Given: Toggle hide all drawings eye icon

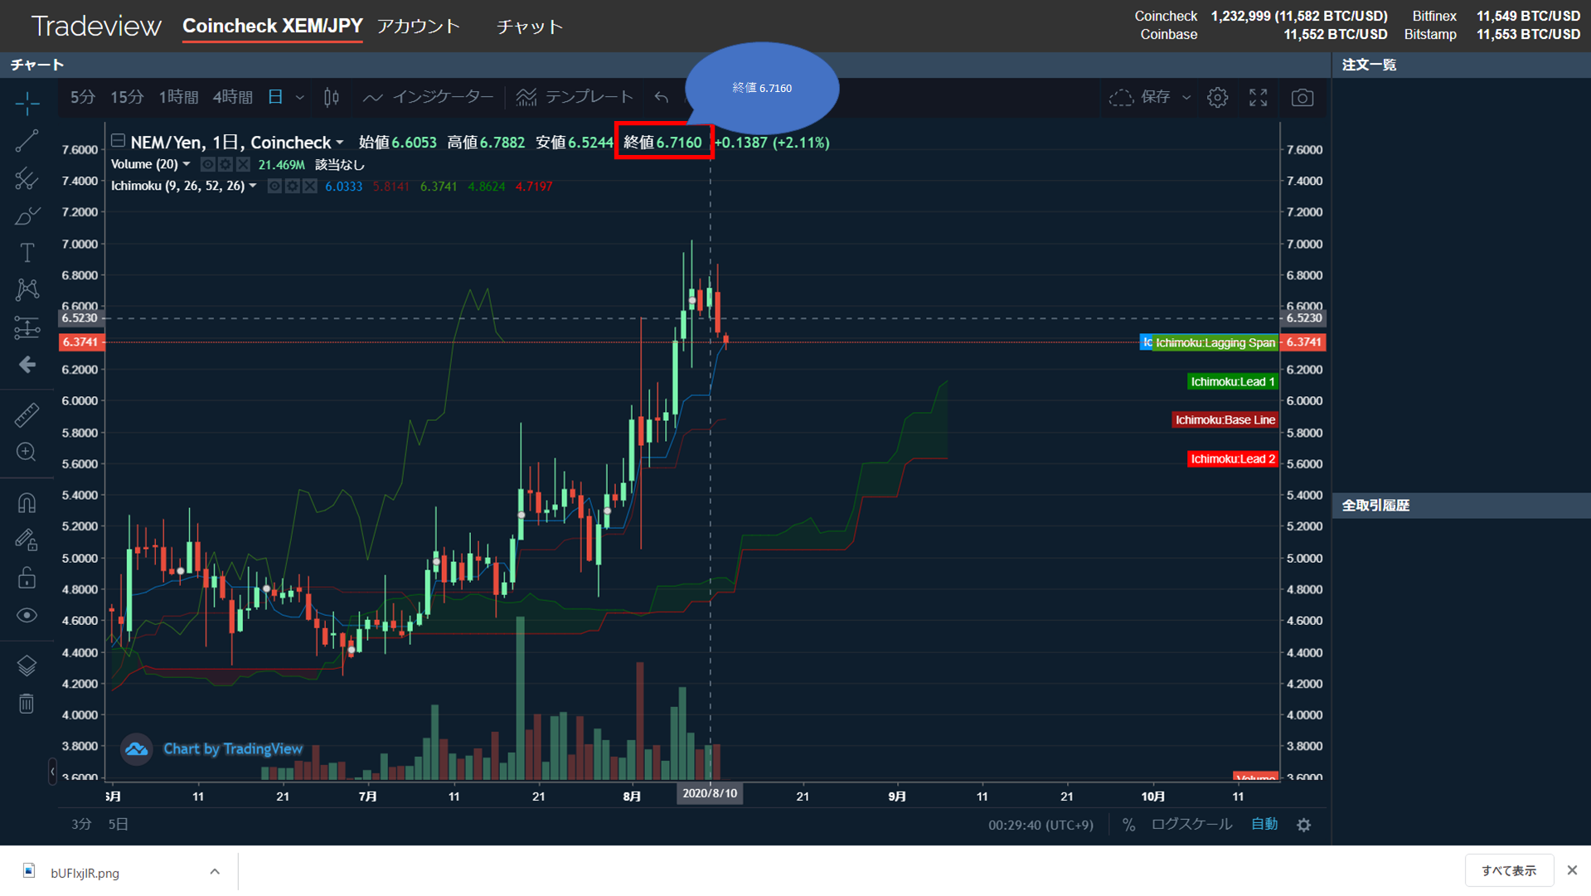Looking at the screenshot, I should coord(27,615).
